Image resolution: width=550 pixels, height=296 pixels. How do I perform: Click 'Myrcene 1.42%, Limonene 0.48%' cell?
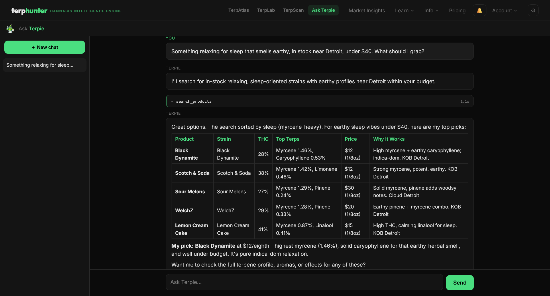(307, 173)
